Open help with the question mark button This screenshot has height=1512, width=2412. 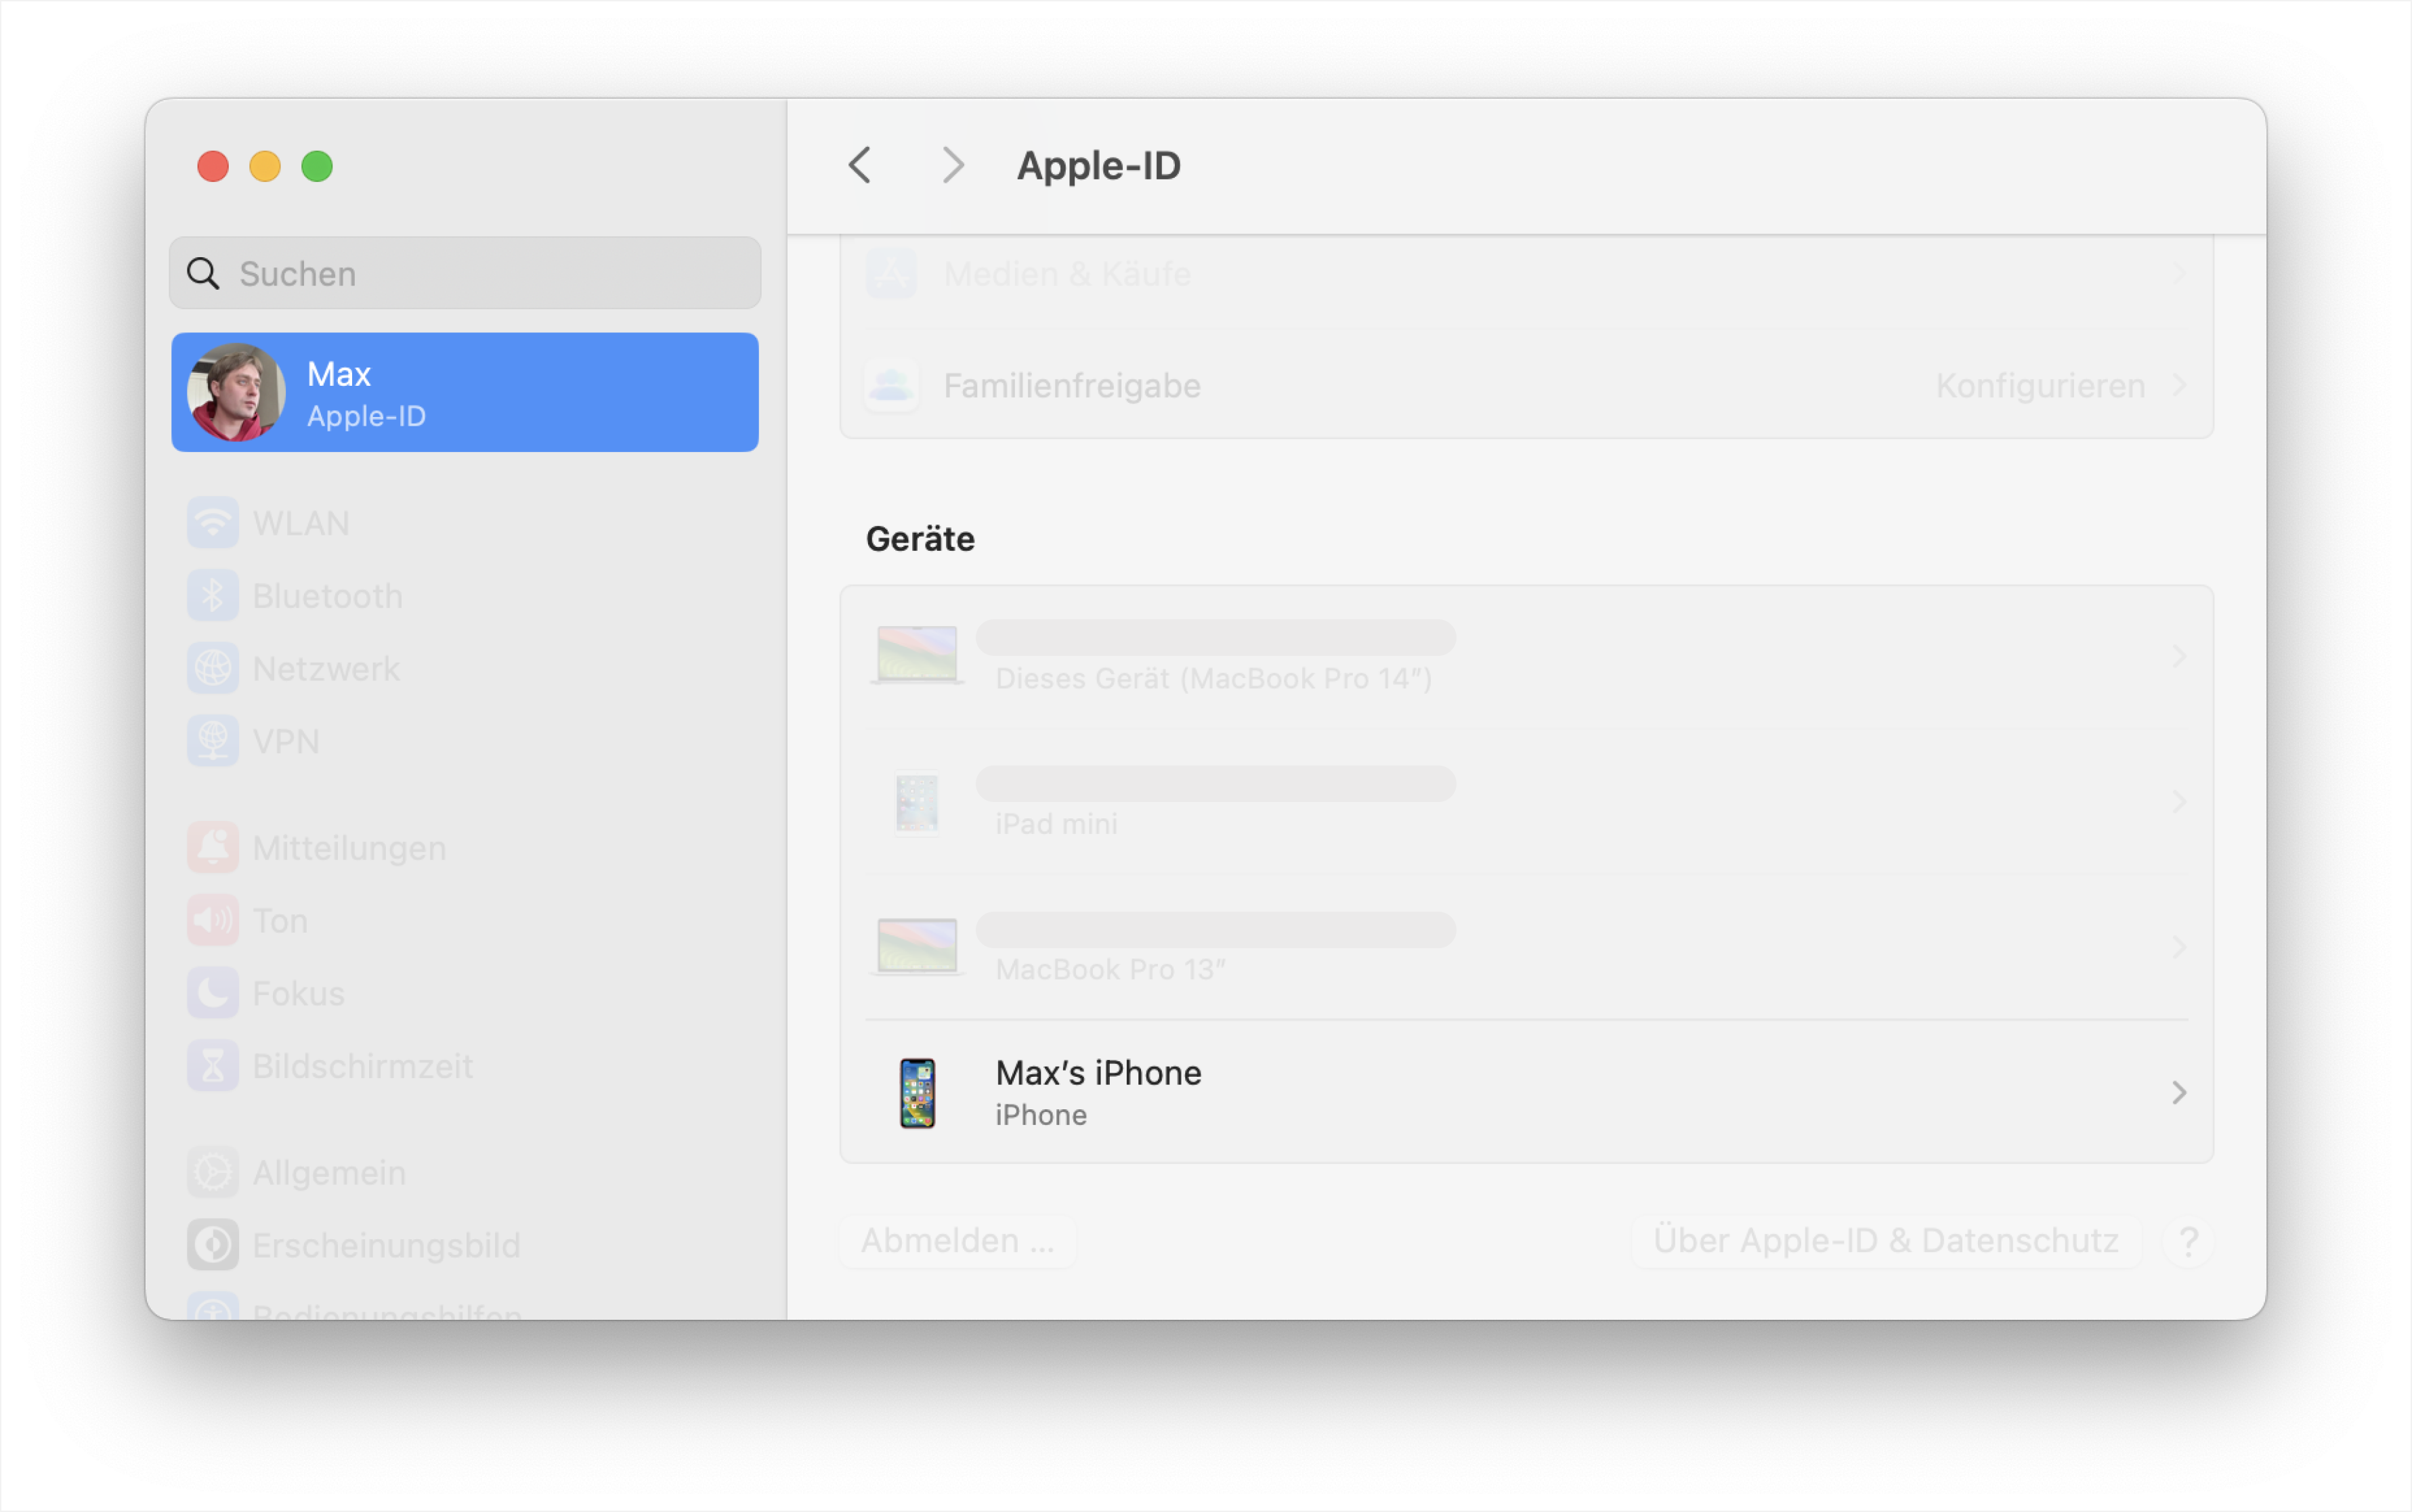2188,1242
